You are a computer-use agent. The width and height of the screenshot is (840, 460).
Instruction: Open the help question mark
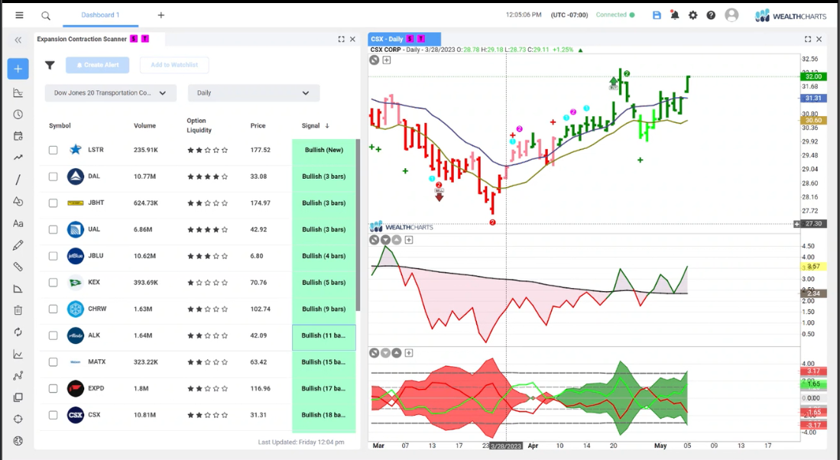pos(711,15)
